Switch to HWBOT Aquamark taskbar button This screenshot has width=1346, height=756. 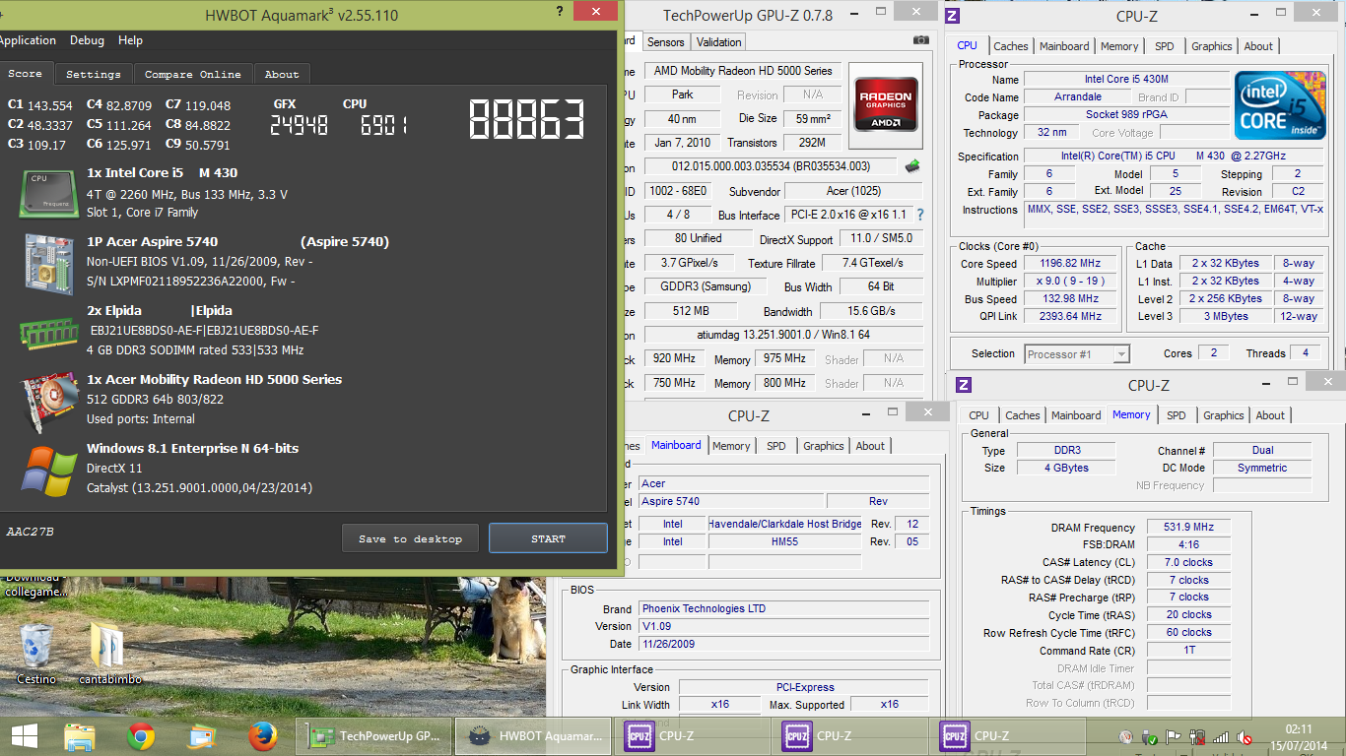pos(535,735)
